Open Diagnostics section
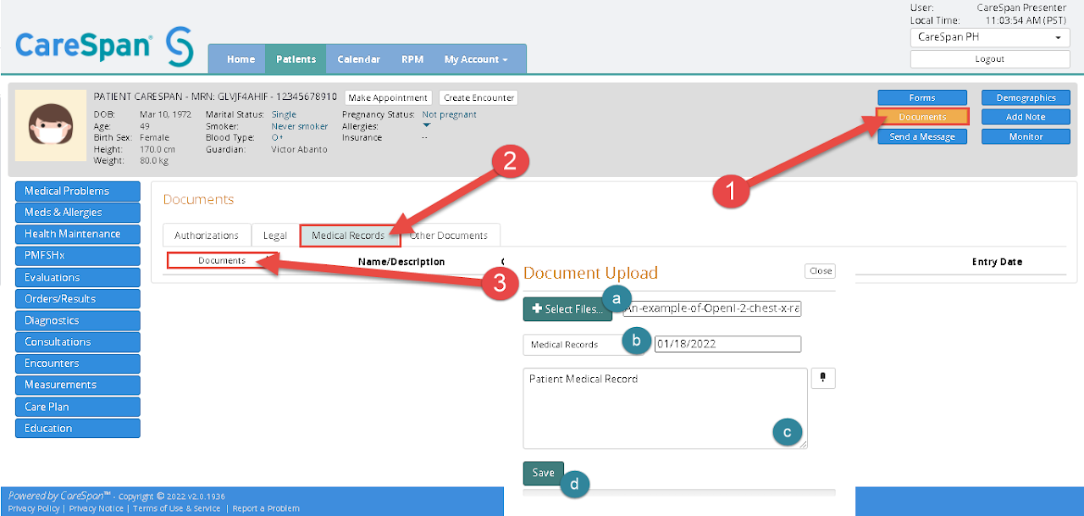 pyautogui.click(x=78, y=320)
